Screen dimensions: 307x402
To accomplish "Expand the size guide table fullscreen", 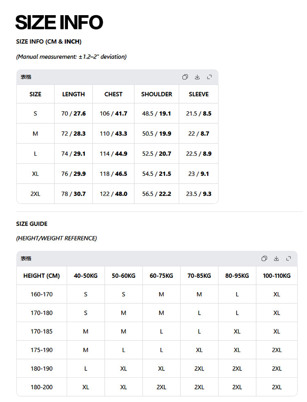I will (x=289, y=259).
